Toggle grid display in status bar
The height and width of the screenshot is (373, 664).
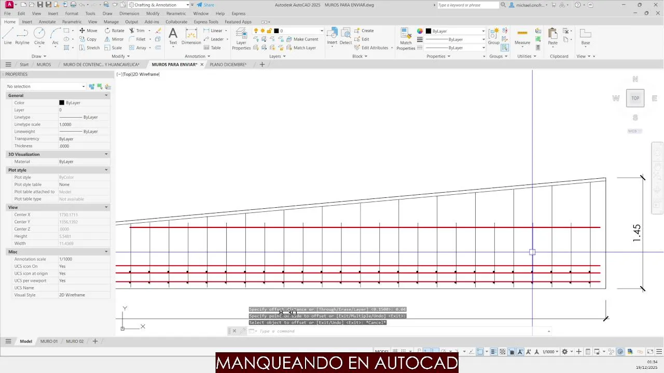point(395,352)
